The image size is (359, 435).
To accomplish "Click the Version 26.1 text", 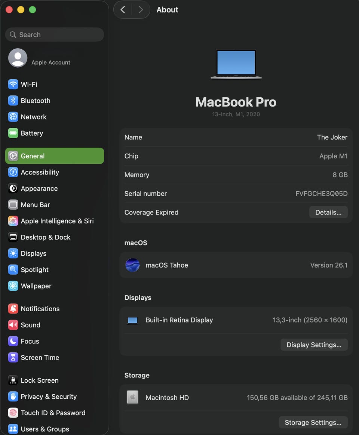I will (329, 265).
